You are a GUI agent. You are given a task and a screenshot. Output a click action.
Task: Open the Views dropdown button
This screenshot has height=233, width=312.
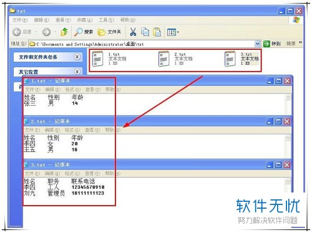(173, 32)
